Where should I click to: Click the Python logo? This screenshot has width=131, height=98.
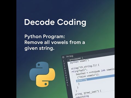[x=42, y=74]
